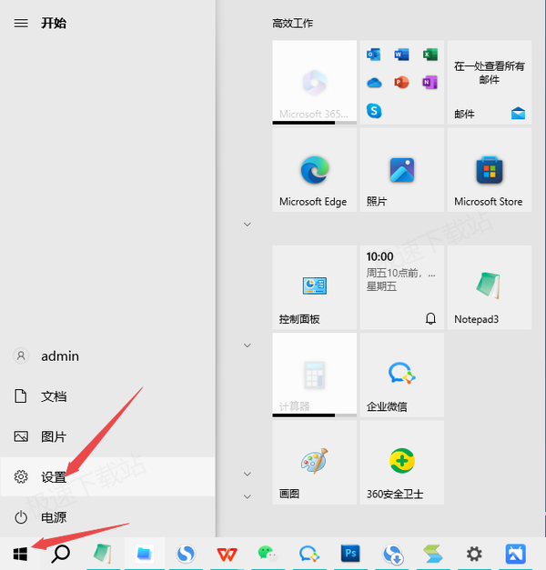Screen dimensions: 546x570
Task: Collapse the Start menu hamburger button
Action: pos(21,24)
